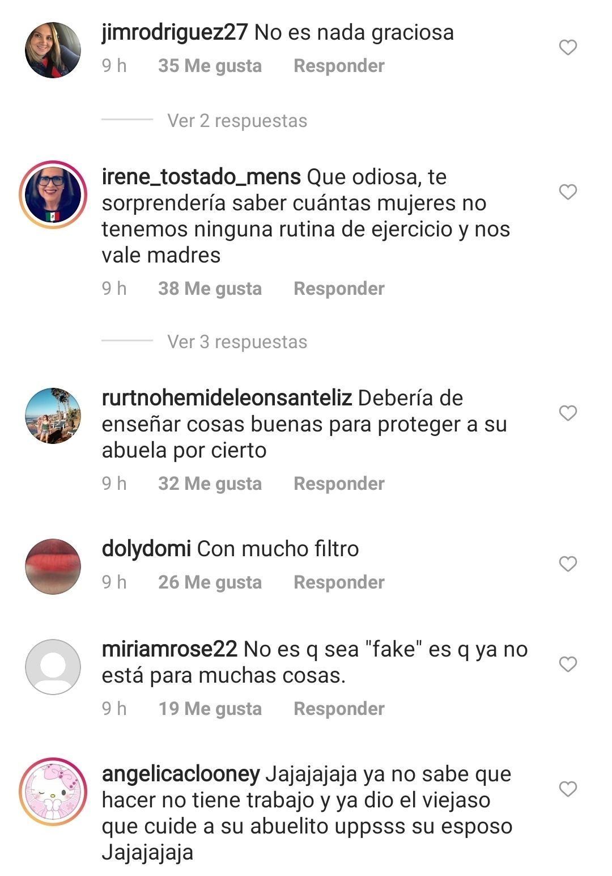Expand 'Ver 2 respuestas' under jimrodriguez27
Screen dimensions: 612x876
[x=237, y=121]
